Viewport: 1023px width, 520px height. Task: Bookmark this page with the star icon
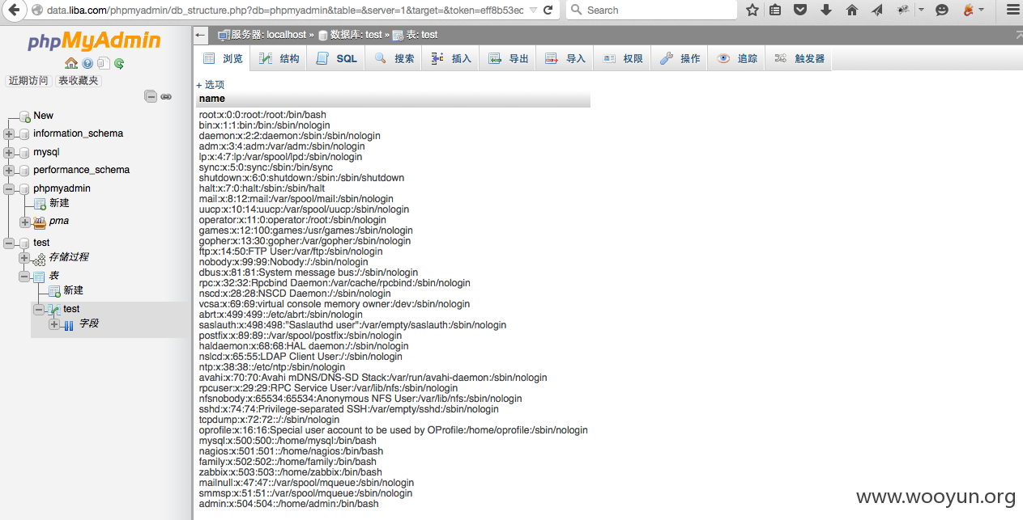(752, 11)
